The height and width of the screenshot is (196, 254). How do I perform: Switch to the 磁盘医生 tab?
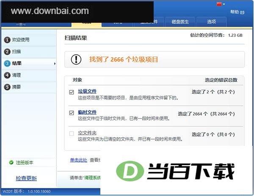[180, 21]
